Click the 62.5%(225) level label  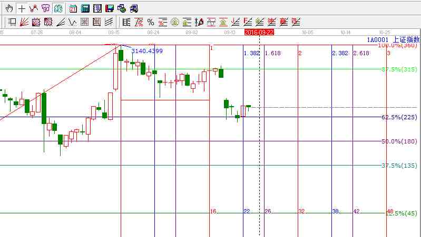pos(399,117)
